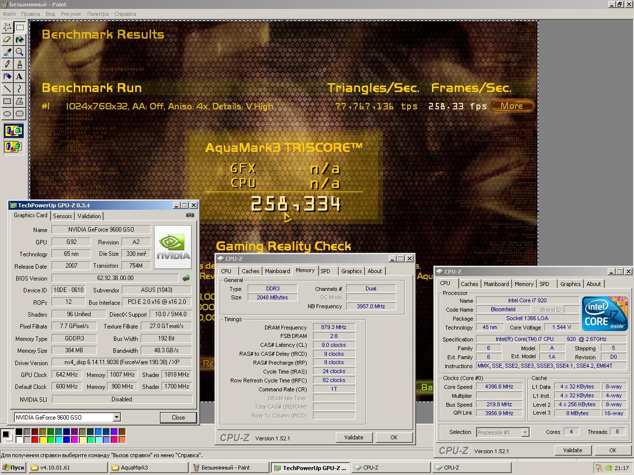
Task: Choose the Ellipse tool
Action: click(x=7, y=114)
